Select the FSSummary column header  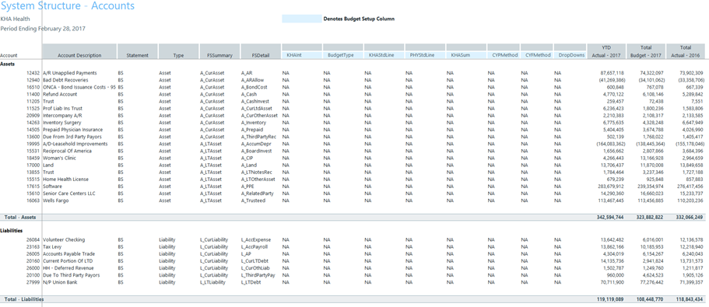[219, 51]
